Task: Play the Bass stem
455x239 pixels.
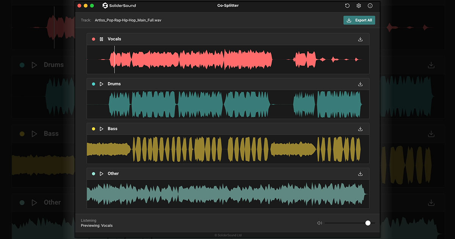Action: (101, 129)
